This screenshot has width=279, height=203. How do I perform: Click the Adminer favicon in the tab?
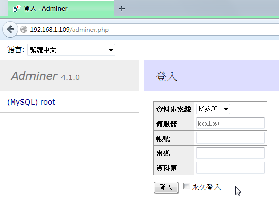pyautogui.click(x=17, y=9)
